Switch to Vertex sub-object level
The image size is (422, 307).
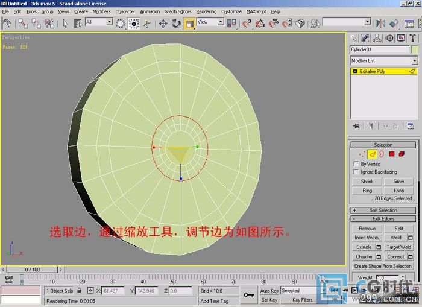[x=362, y=154]
